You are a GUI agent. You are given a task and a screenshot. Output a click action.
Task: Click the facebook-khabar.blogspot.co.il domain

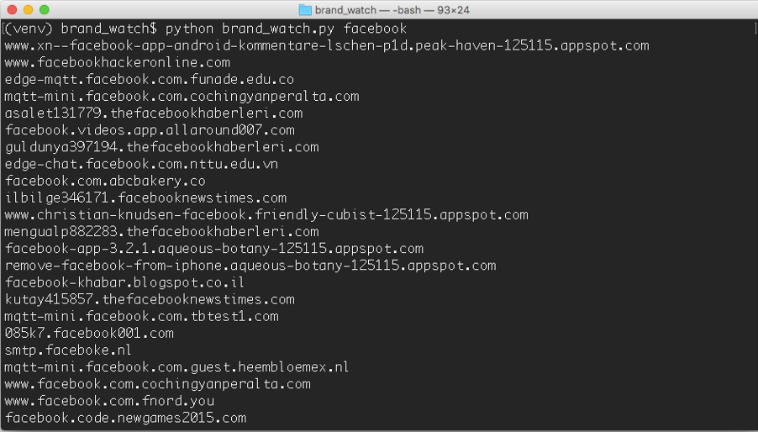pyautogui.click(x=125, y=282)
